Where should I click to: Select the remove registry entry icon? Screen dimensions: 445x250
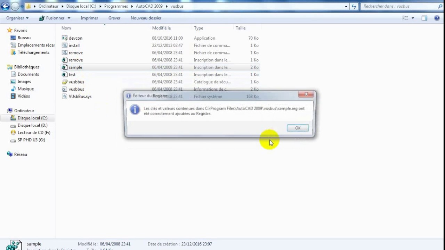(x=65, y=60)
